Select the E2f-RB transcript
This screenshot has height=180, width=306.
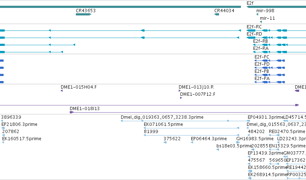(279, 45)
